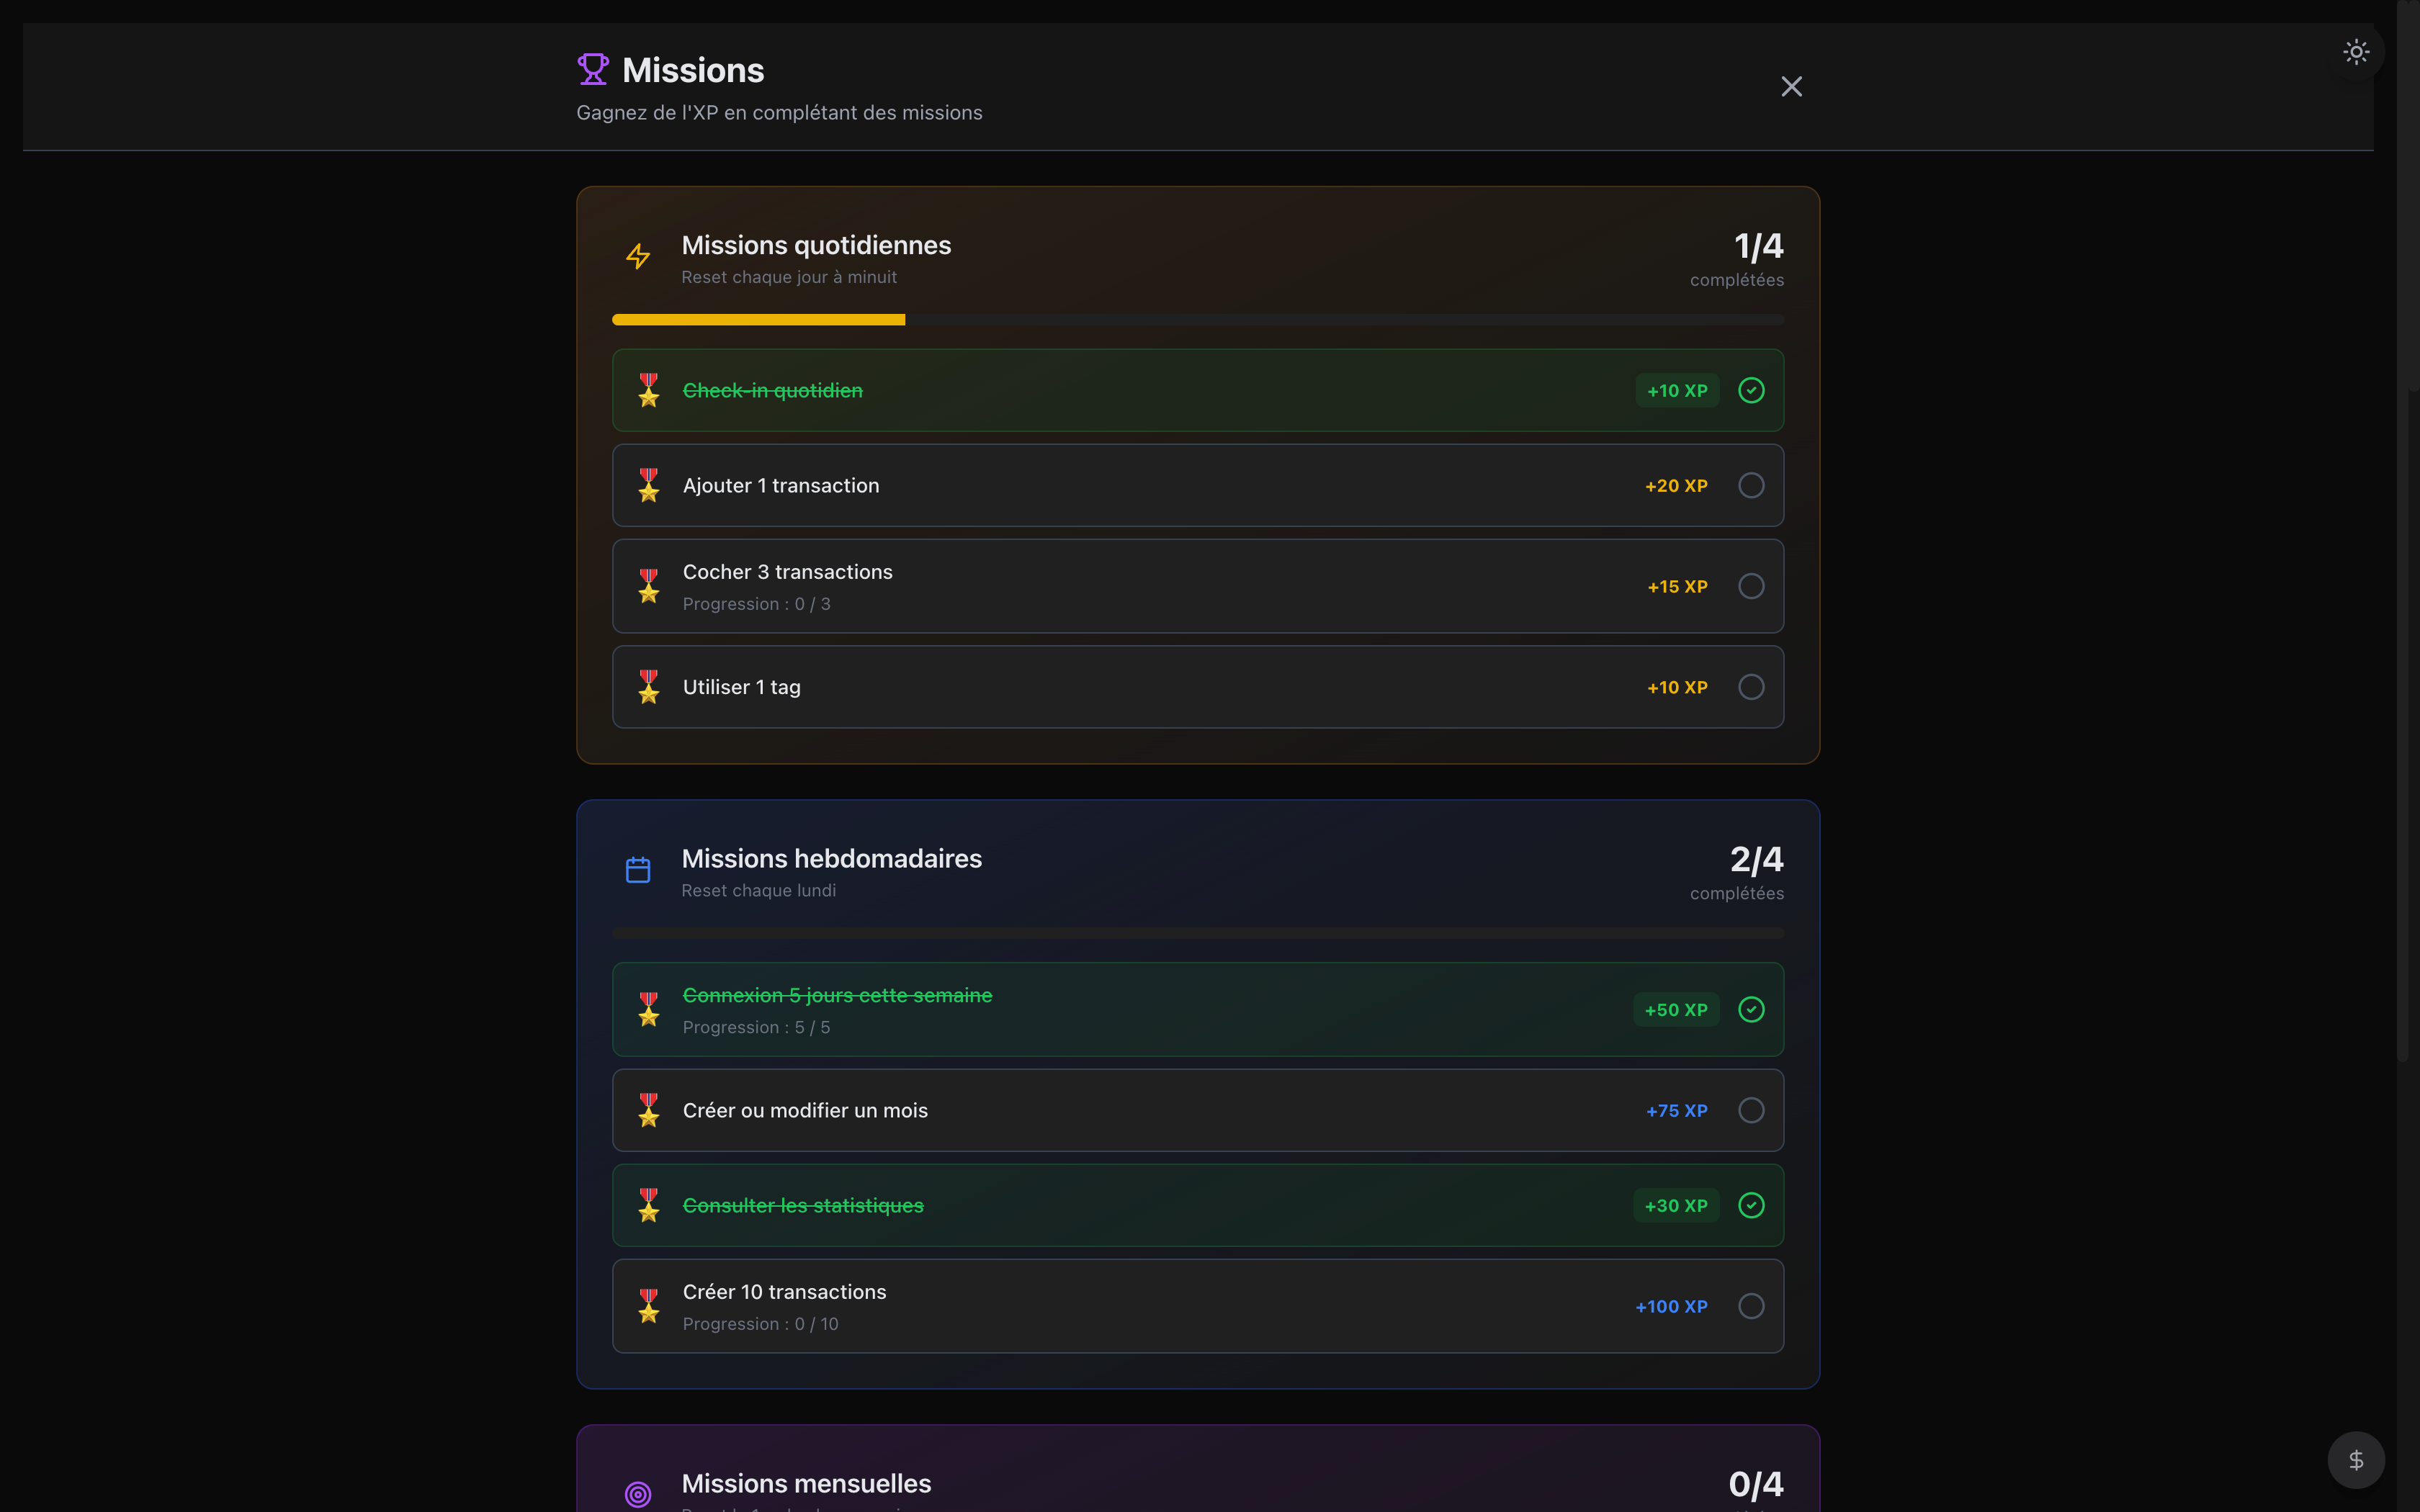Close the Missions panel

pyautogui.click(x=1791, y=87)
